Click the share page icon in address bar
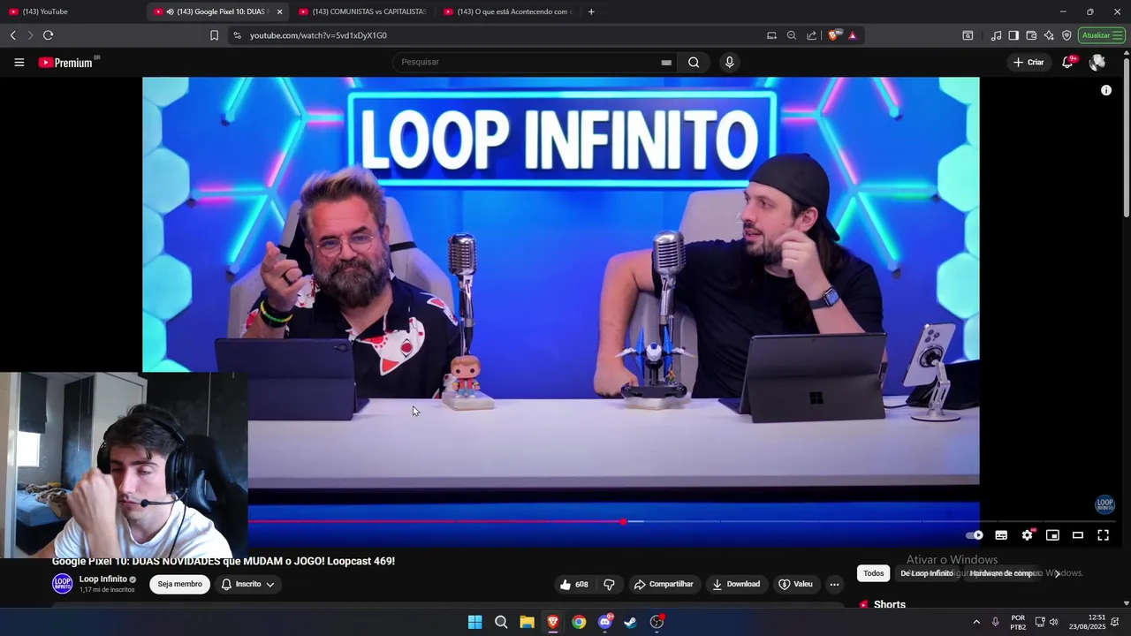Viewport: 1131px width, 636px height. (x=811, y=35)
